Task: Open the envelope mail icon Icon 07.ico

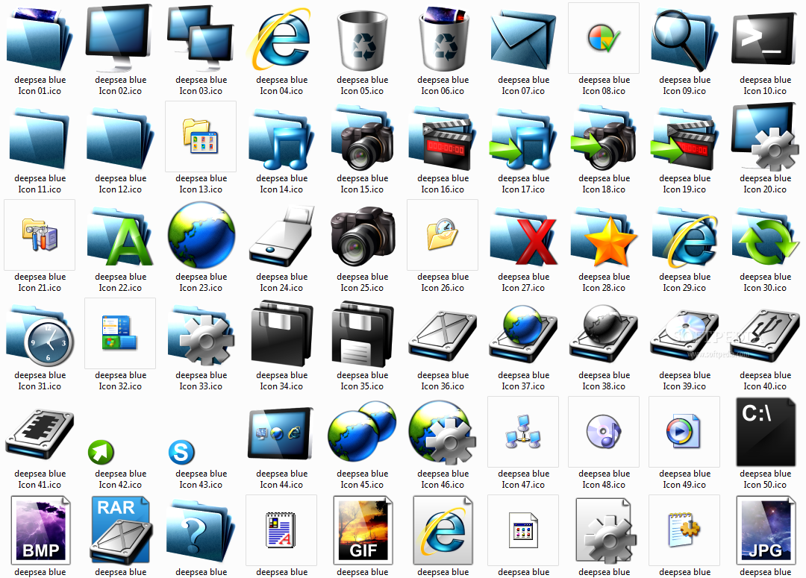Action: [x=523, y=40]
